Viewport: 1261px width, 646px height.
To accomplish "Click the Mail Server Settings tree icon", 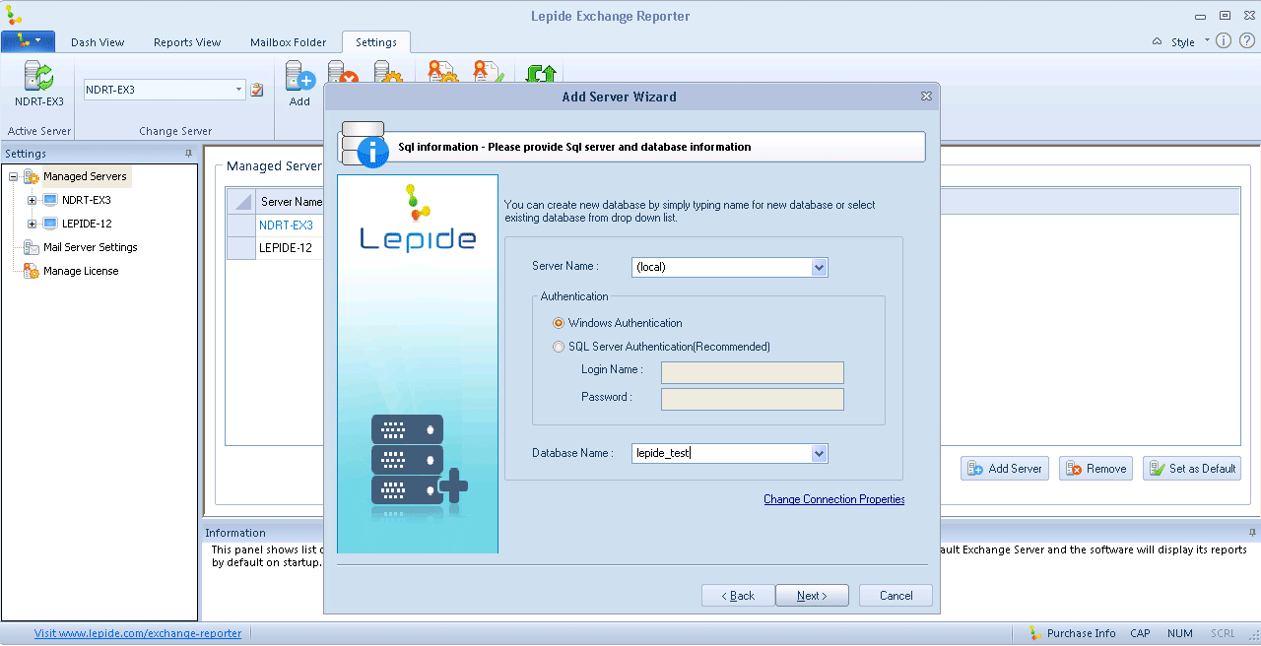I will point(32,247).
